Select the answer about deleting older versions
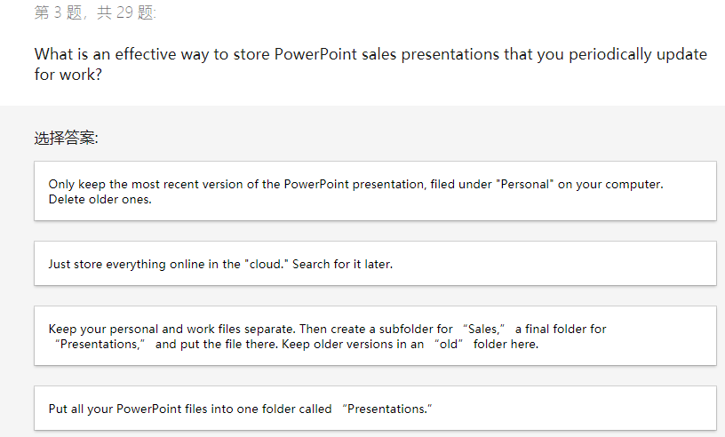The image size is (725, 437). tap(374, 191)
